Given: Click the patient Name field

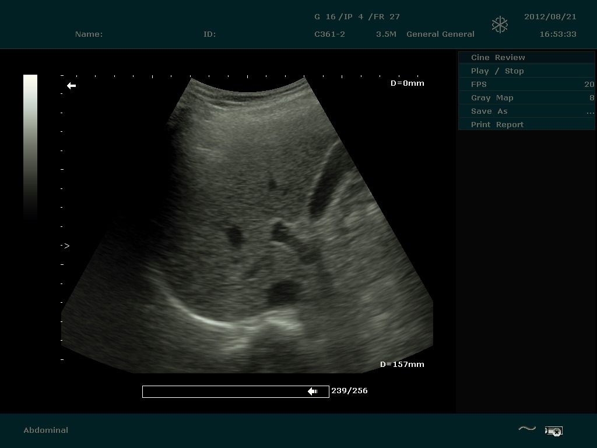Looking at the screenshot, I should click(89, 34).
